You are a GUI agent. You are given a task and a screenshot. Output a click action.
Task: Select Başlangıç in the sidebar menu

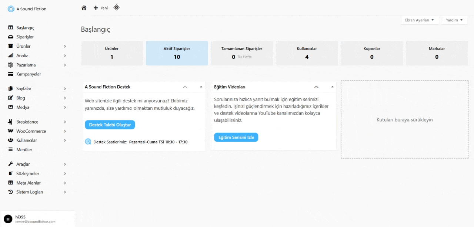25,27
